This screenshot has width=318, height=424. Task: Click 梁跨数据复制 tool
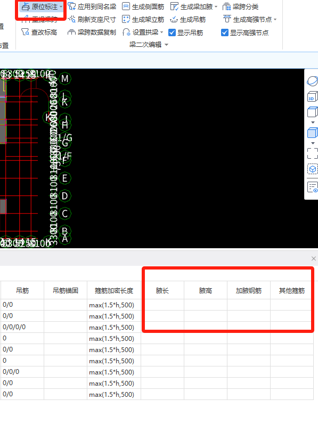tap(92, 32)
